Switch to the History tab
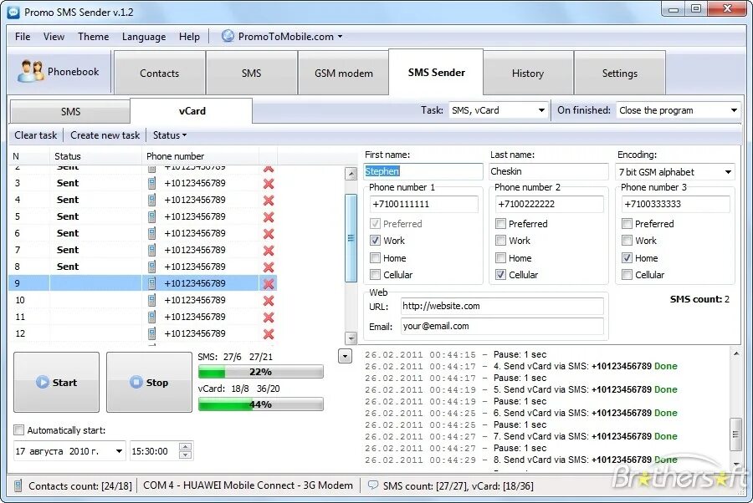This screenshot has width=753, height=503. point(528,74)
